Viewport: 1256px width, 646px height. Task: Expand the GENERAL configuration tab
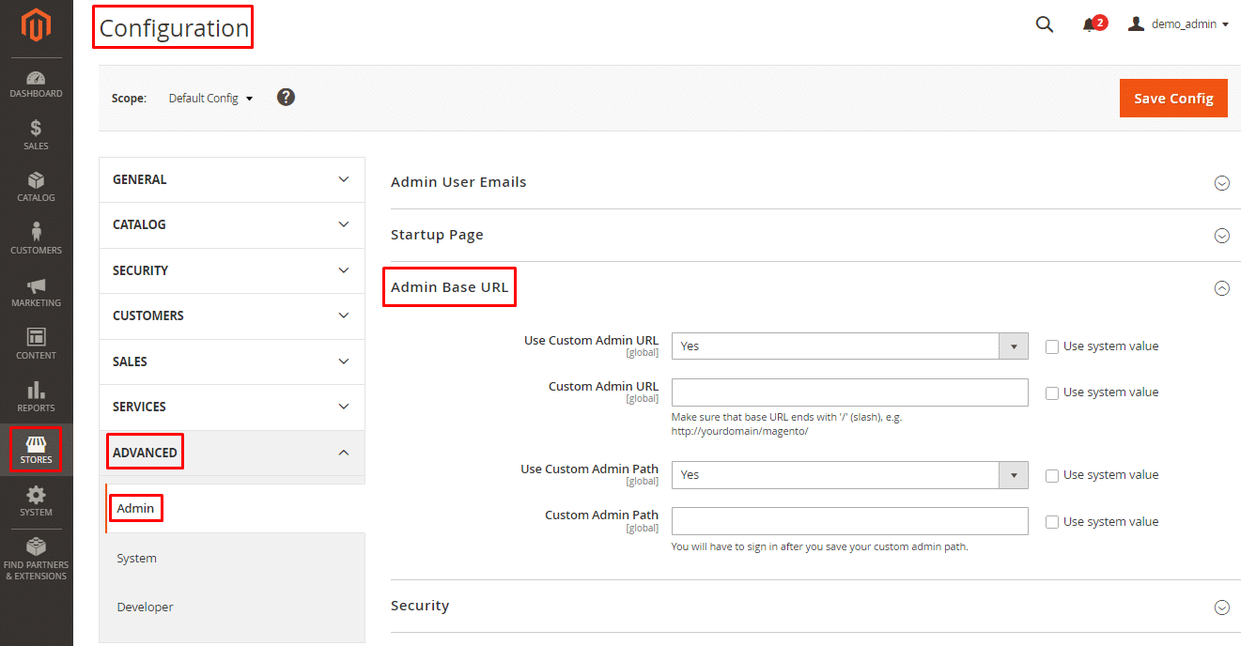pos(231,179)
